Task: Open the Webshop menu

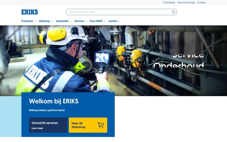Action: [44, 21]
